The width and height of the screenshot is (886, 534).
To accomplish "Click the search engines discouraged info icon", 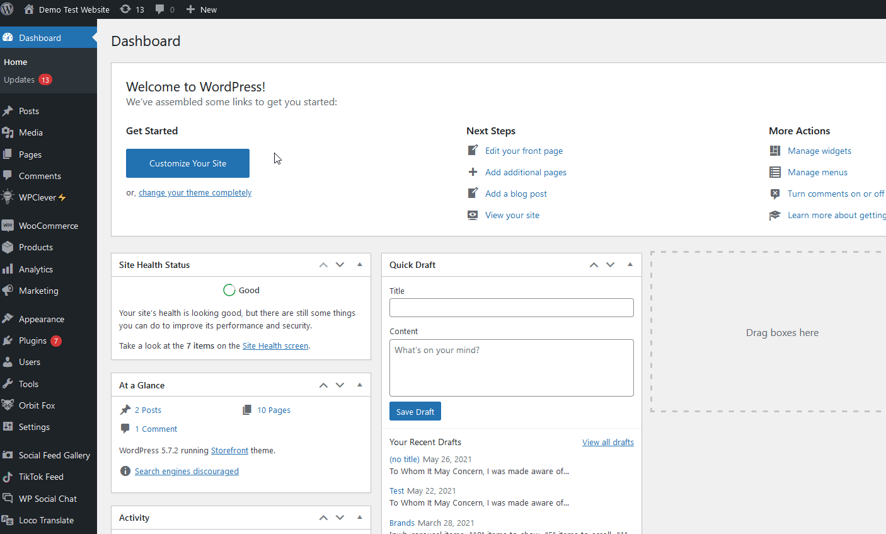I will click(x=125, y=471).
